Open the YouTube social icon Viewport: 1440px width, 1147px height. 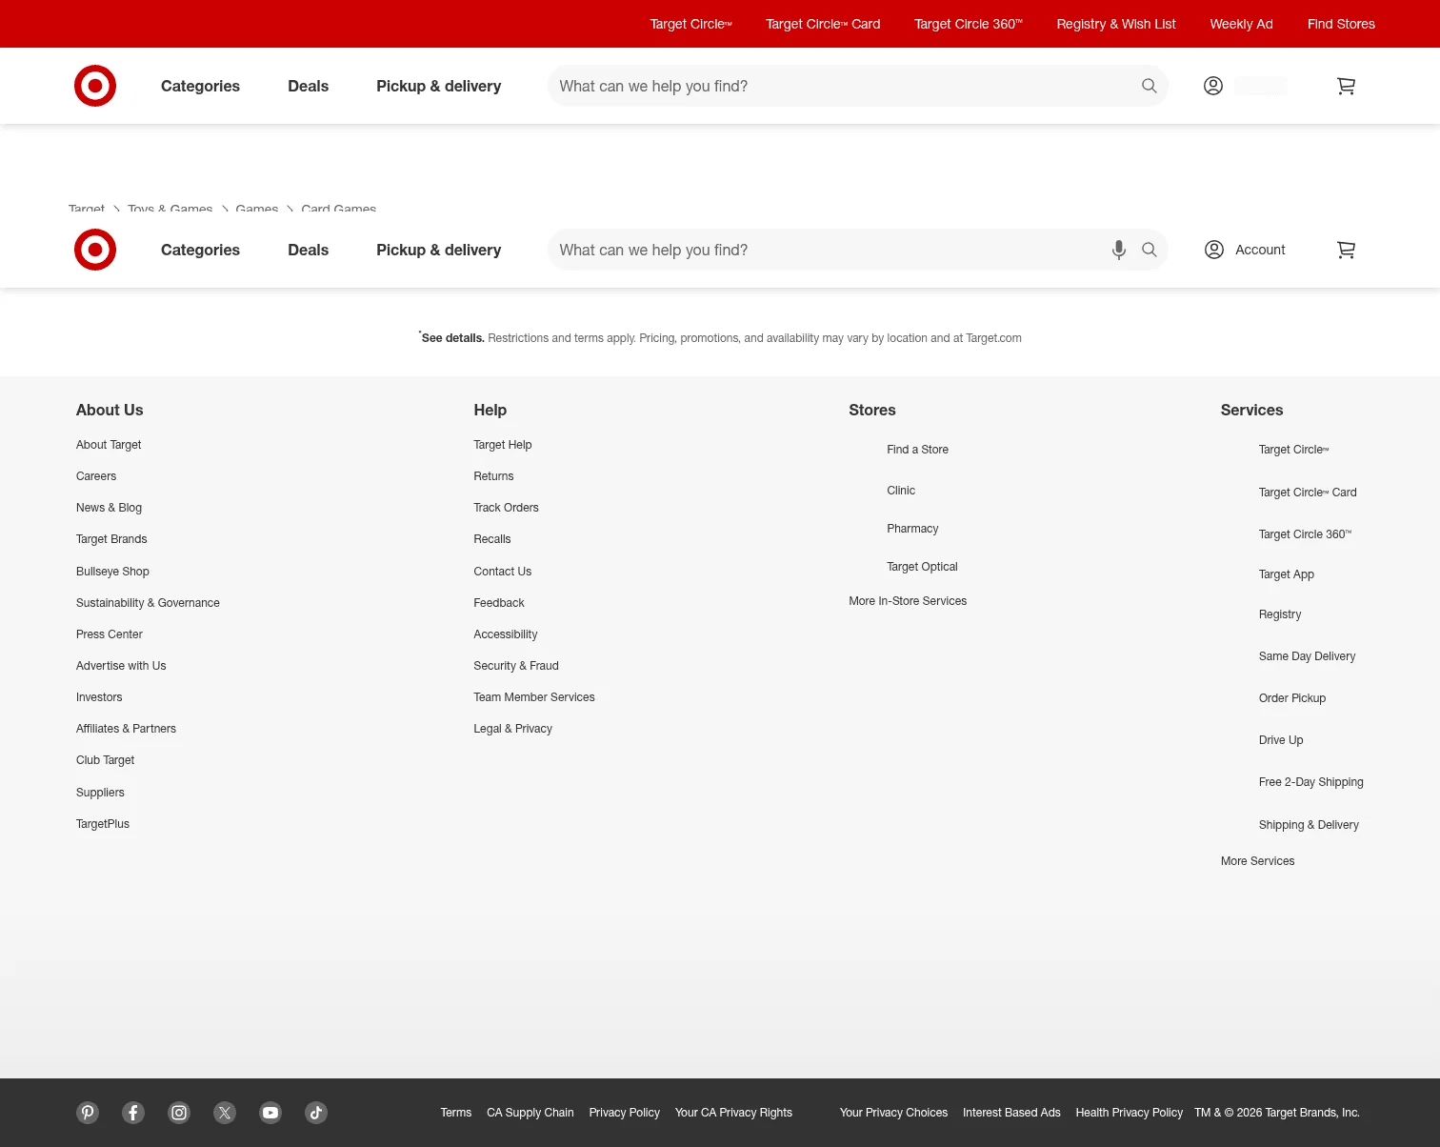tap(270, 1113)
